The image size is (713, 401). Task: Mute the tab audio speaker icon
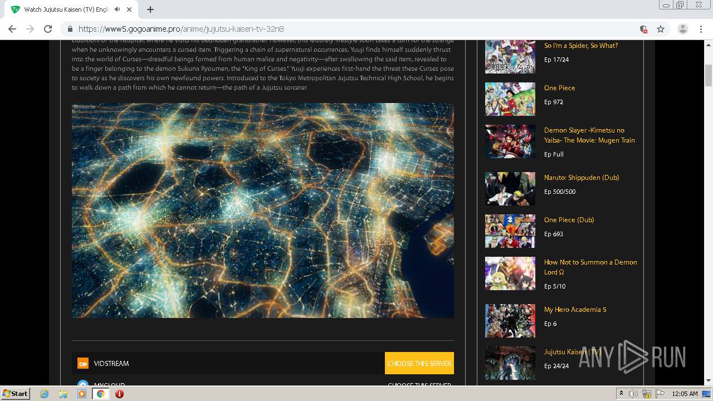[117, 9]
